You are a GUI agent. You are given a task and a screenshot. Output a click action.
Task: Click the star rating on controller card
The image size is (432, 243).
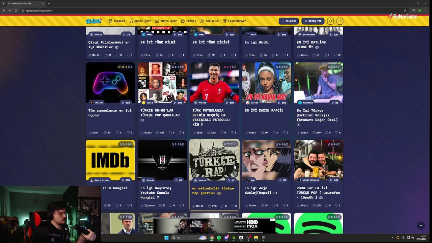(x=125, y=67)
